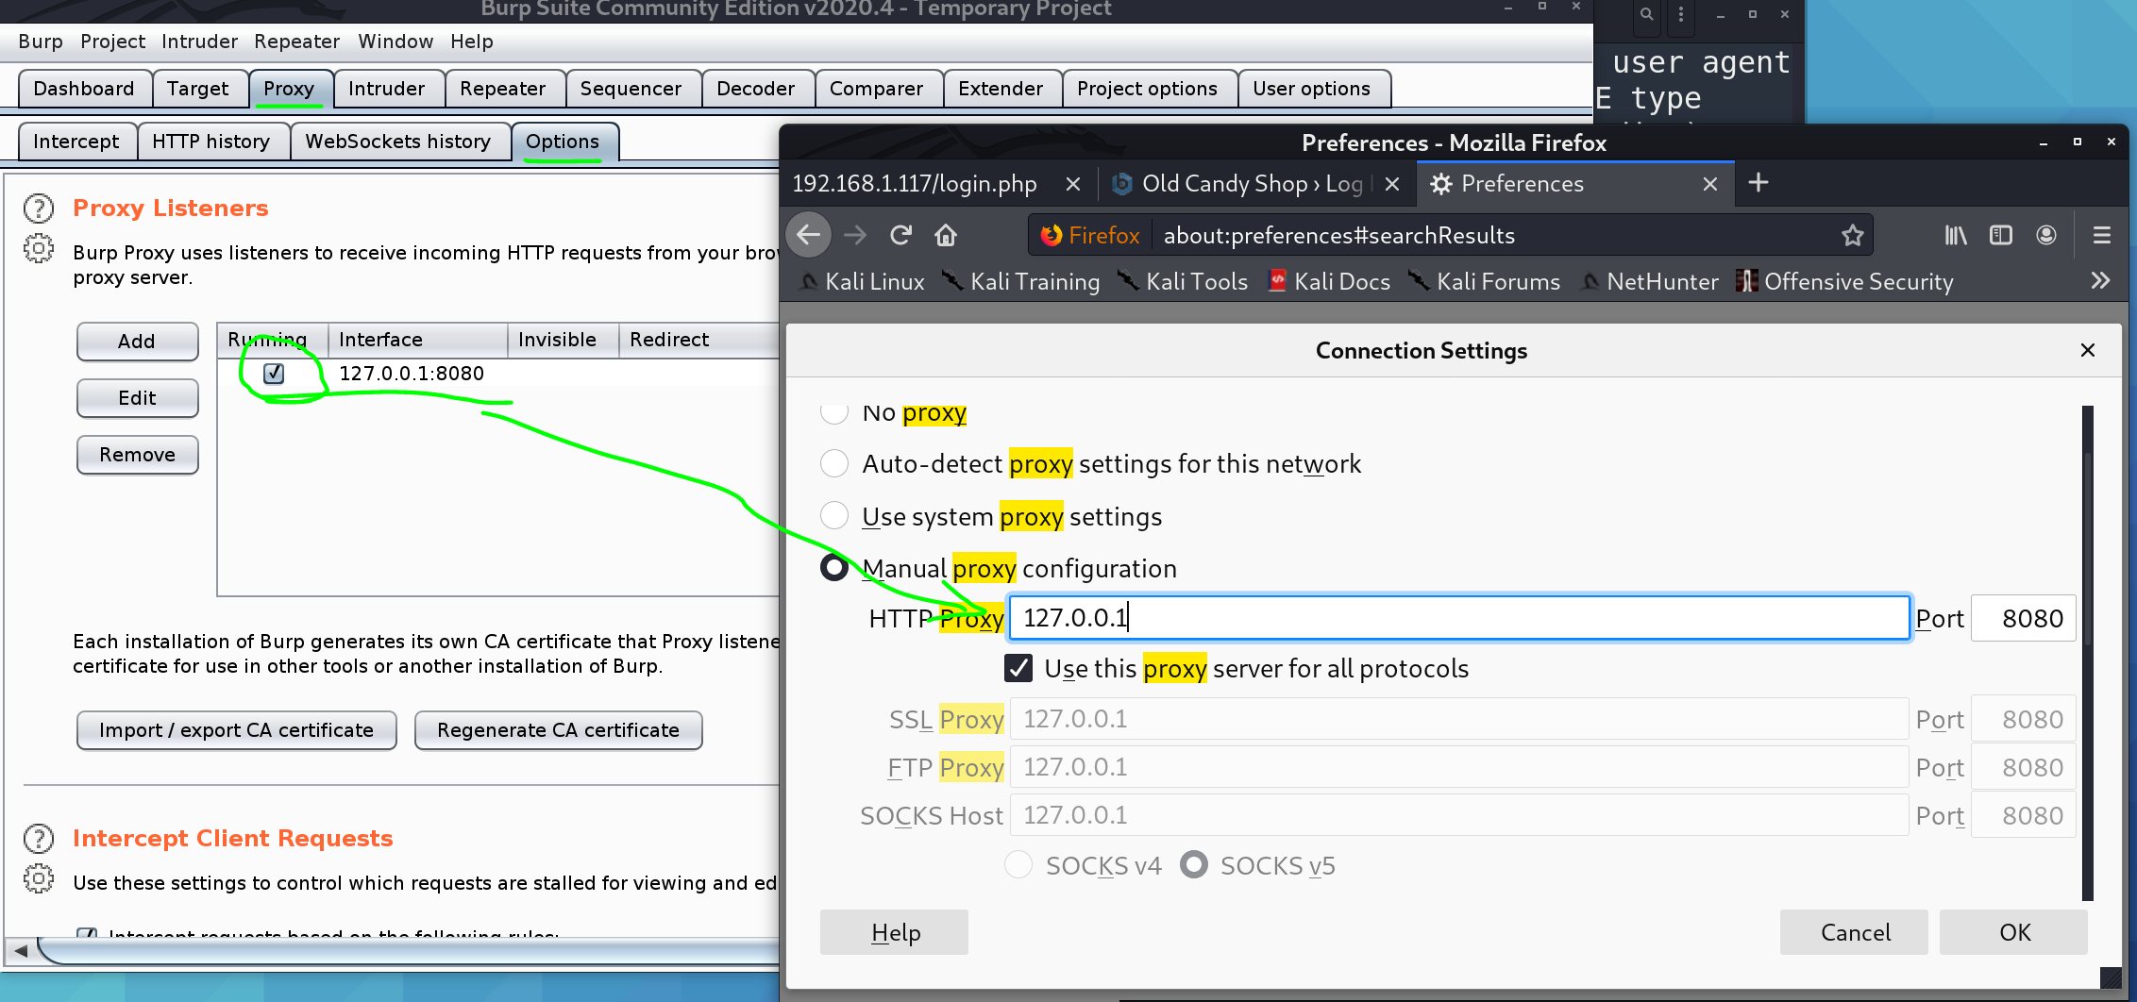Click Import / export CA certificate button
2137x1002 pixels.
pos(236,730)
